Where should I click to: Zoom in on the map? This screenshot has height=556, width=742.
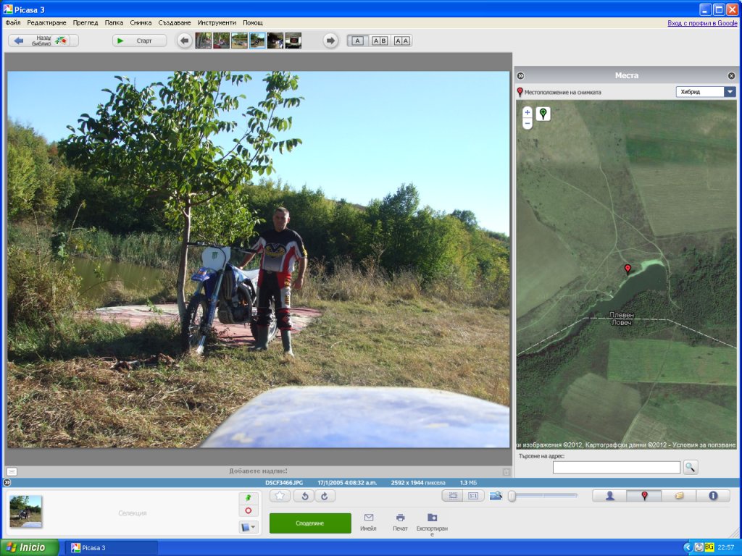tap(528, 112)
